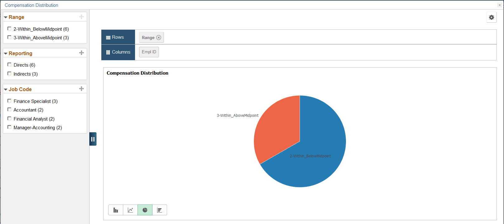Image resolution: width=504 pixels, height=224 pixels.
Task: Check the 2-Within_BelowMidpoint (6) filter
Action: pos(9,29)
